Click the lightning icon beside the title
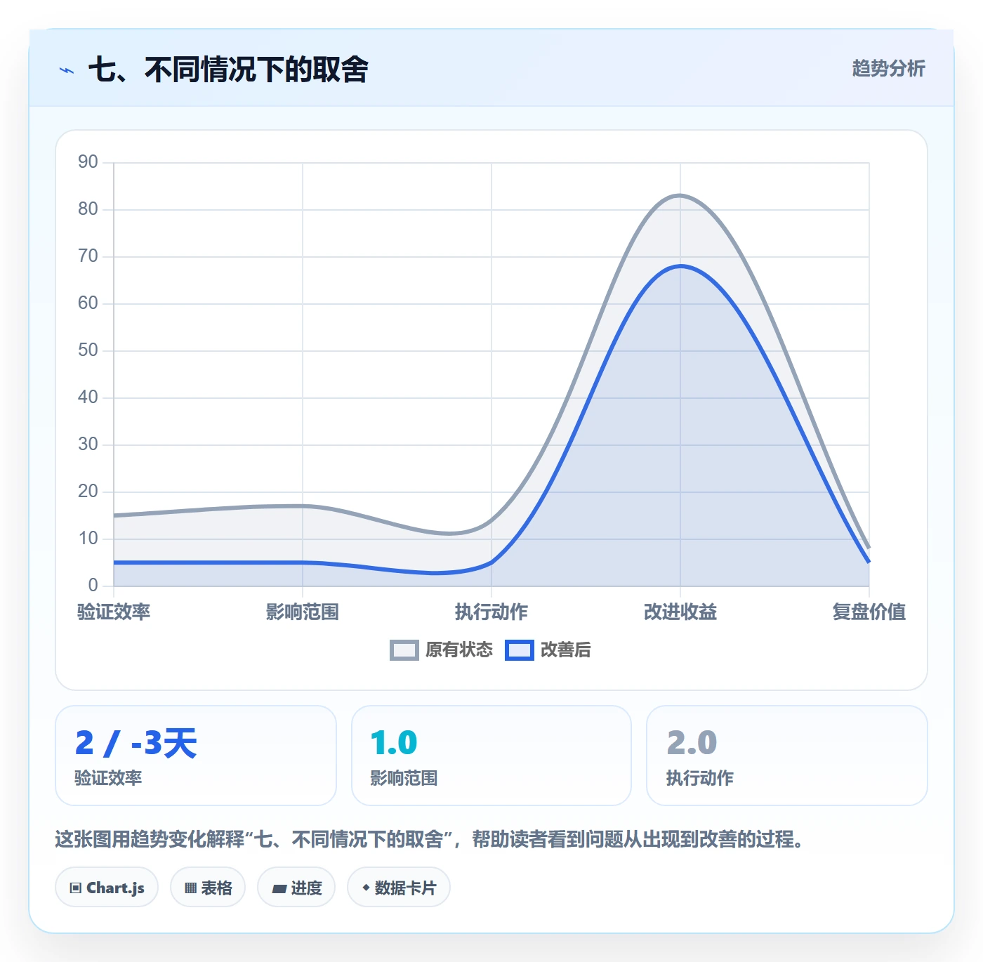Viewport: 983px width, 962px height. click(x=67, y=70)
